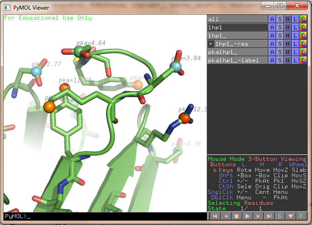The width and height of the screenshot is (312, 225).
Task: Jump to the last state
Action: [269, 216]
